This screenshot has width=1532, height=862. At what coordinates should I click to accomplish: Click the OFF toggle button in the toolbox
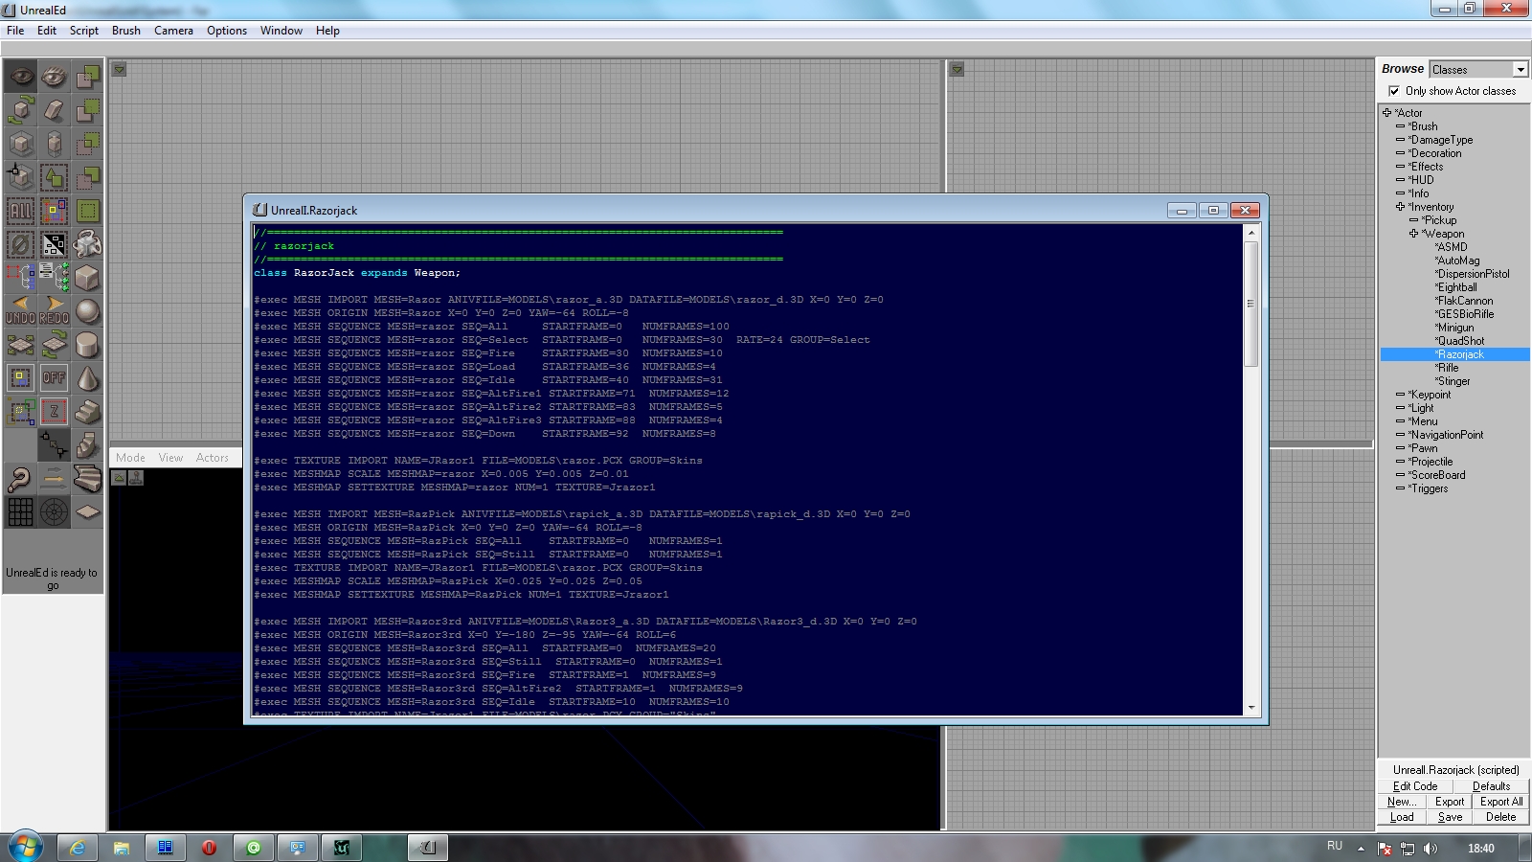pyautogui.click(x=55, y=378)
